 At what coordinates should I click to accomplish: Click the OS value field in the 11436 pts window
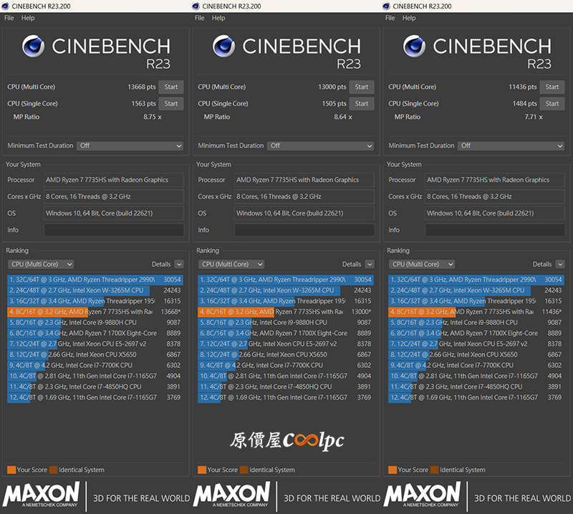495,213
